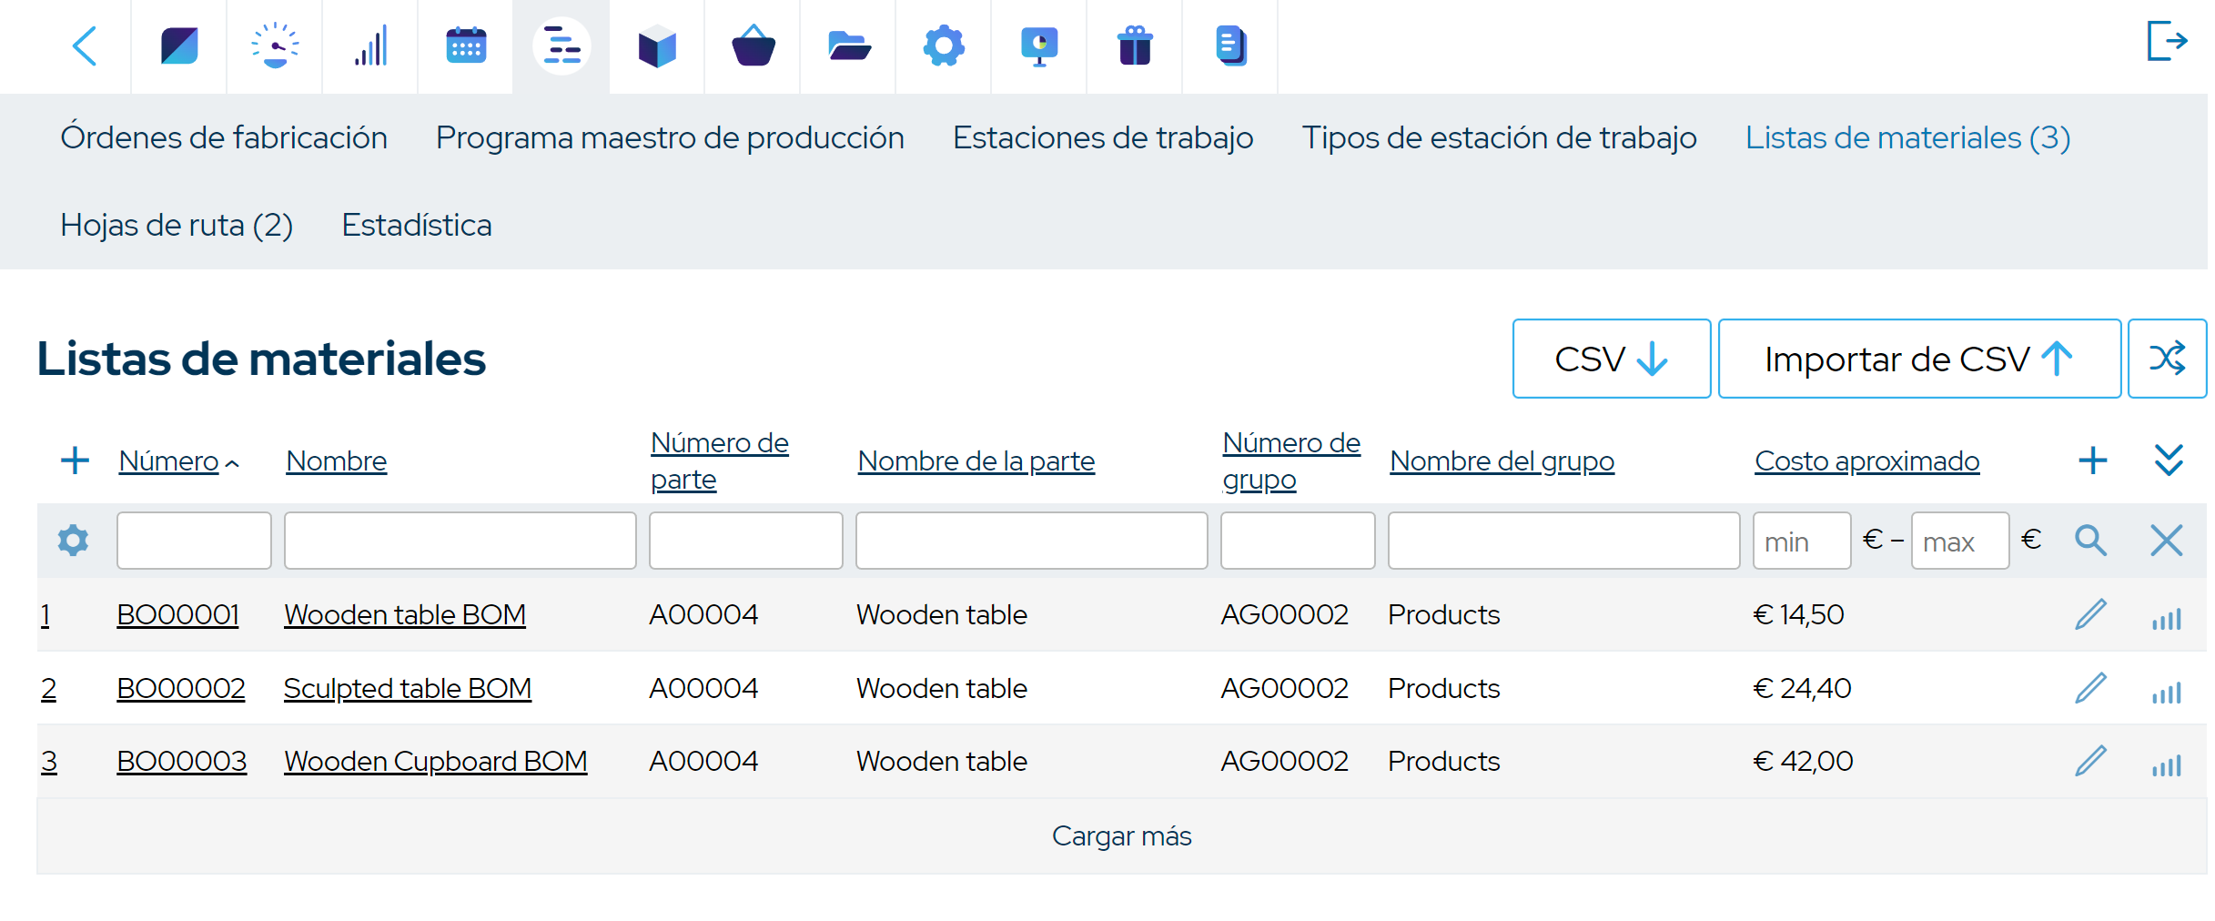Click the back arrow icon
The height and width of the screenshot is (921, 2215).
coord(85,46)
